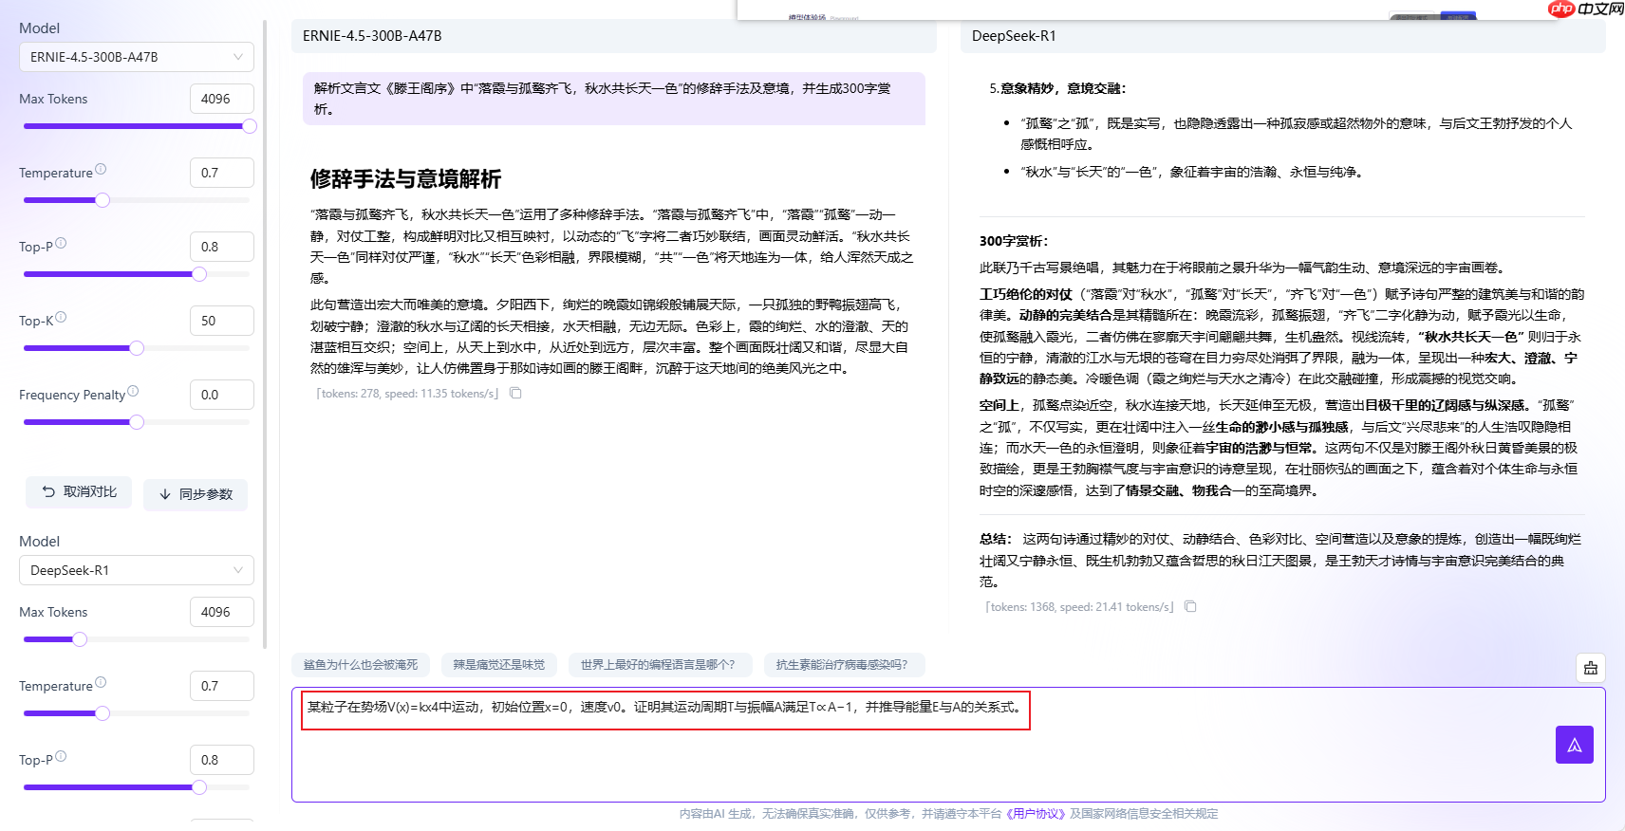Viewport: 1625px width, 831px height.
Task: Adjust DeepSeek Max Tokens slider handle
Action: [80, 639]
